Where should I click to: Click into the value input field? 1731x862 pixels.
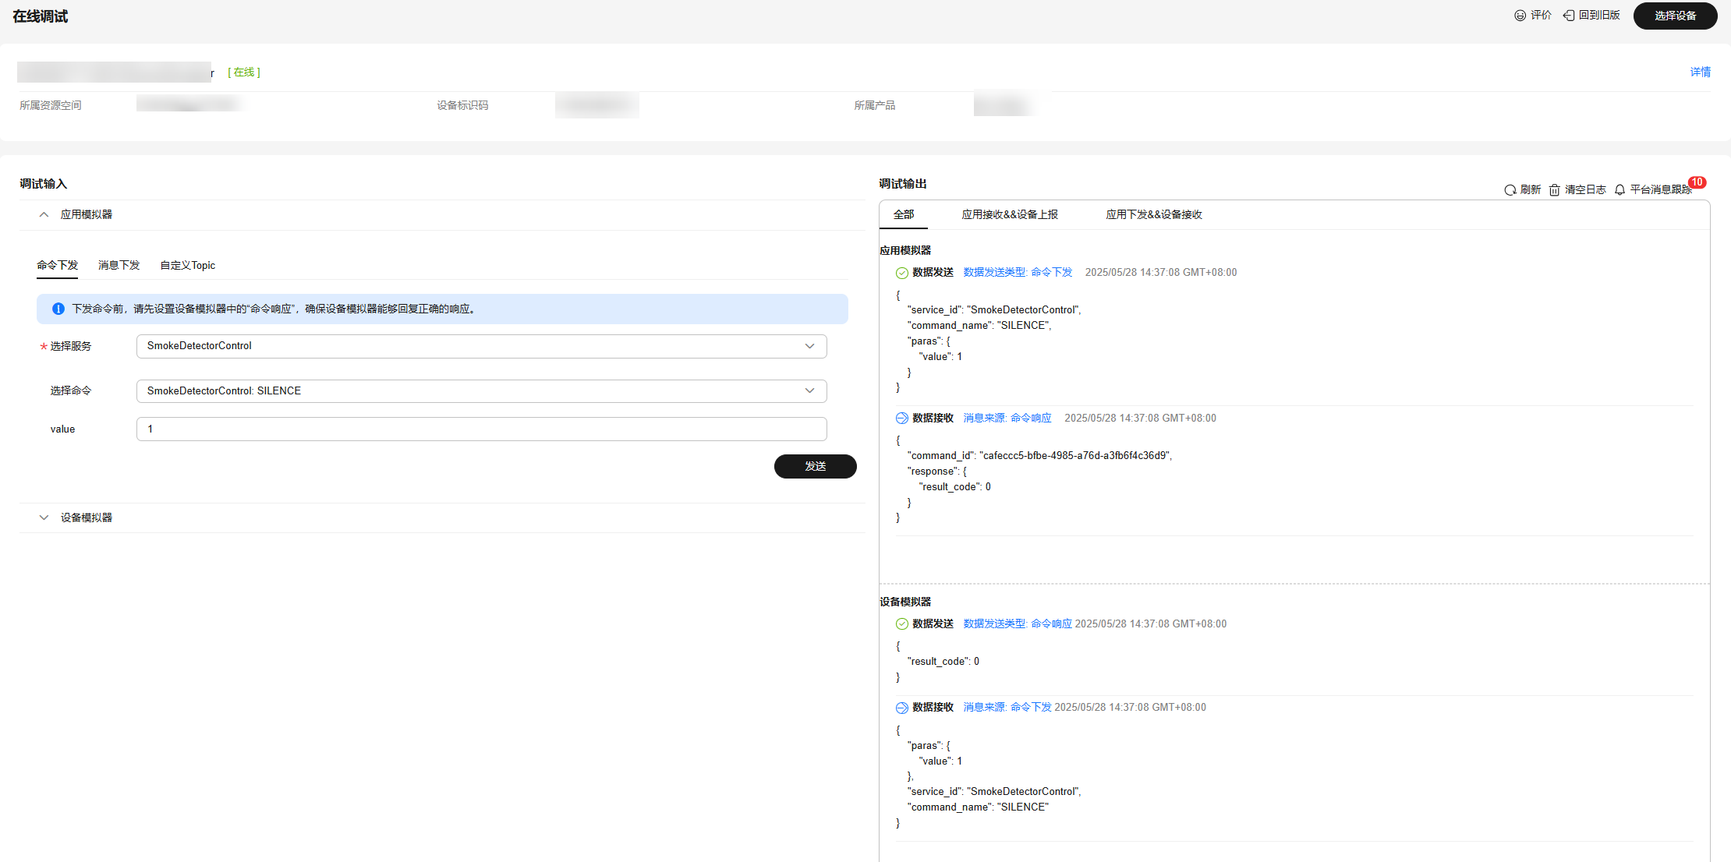(481, 429)
